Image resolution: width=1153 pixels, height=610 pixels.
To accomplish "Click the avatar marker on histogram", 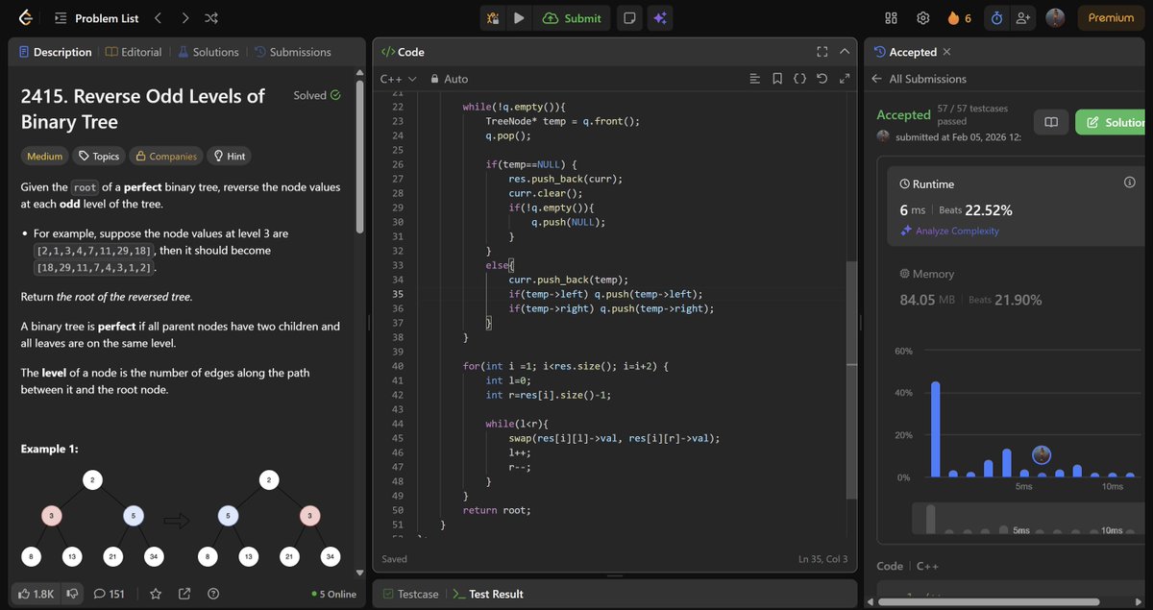I will pos(1042,454).
